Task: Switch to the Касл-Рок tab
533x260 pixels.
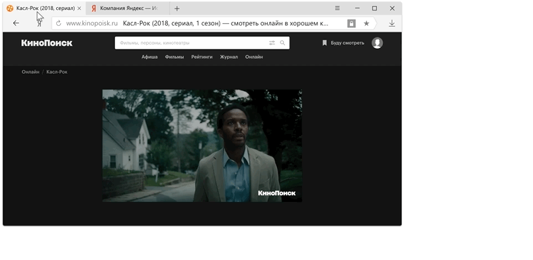Action: click(x=44, y=9)
